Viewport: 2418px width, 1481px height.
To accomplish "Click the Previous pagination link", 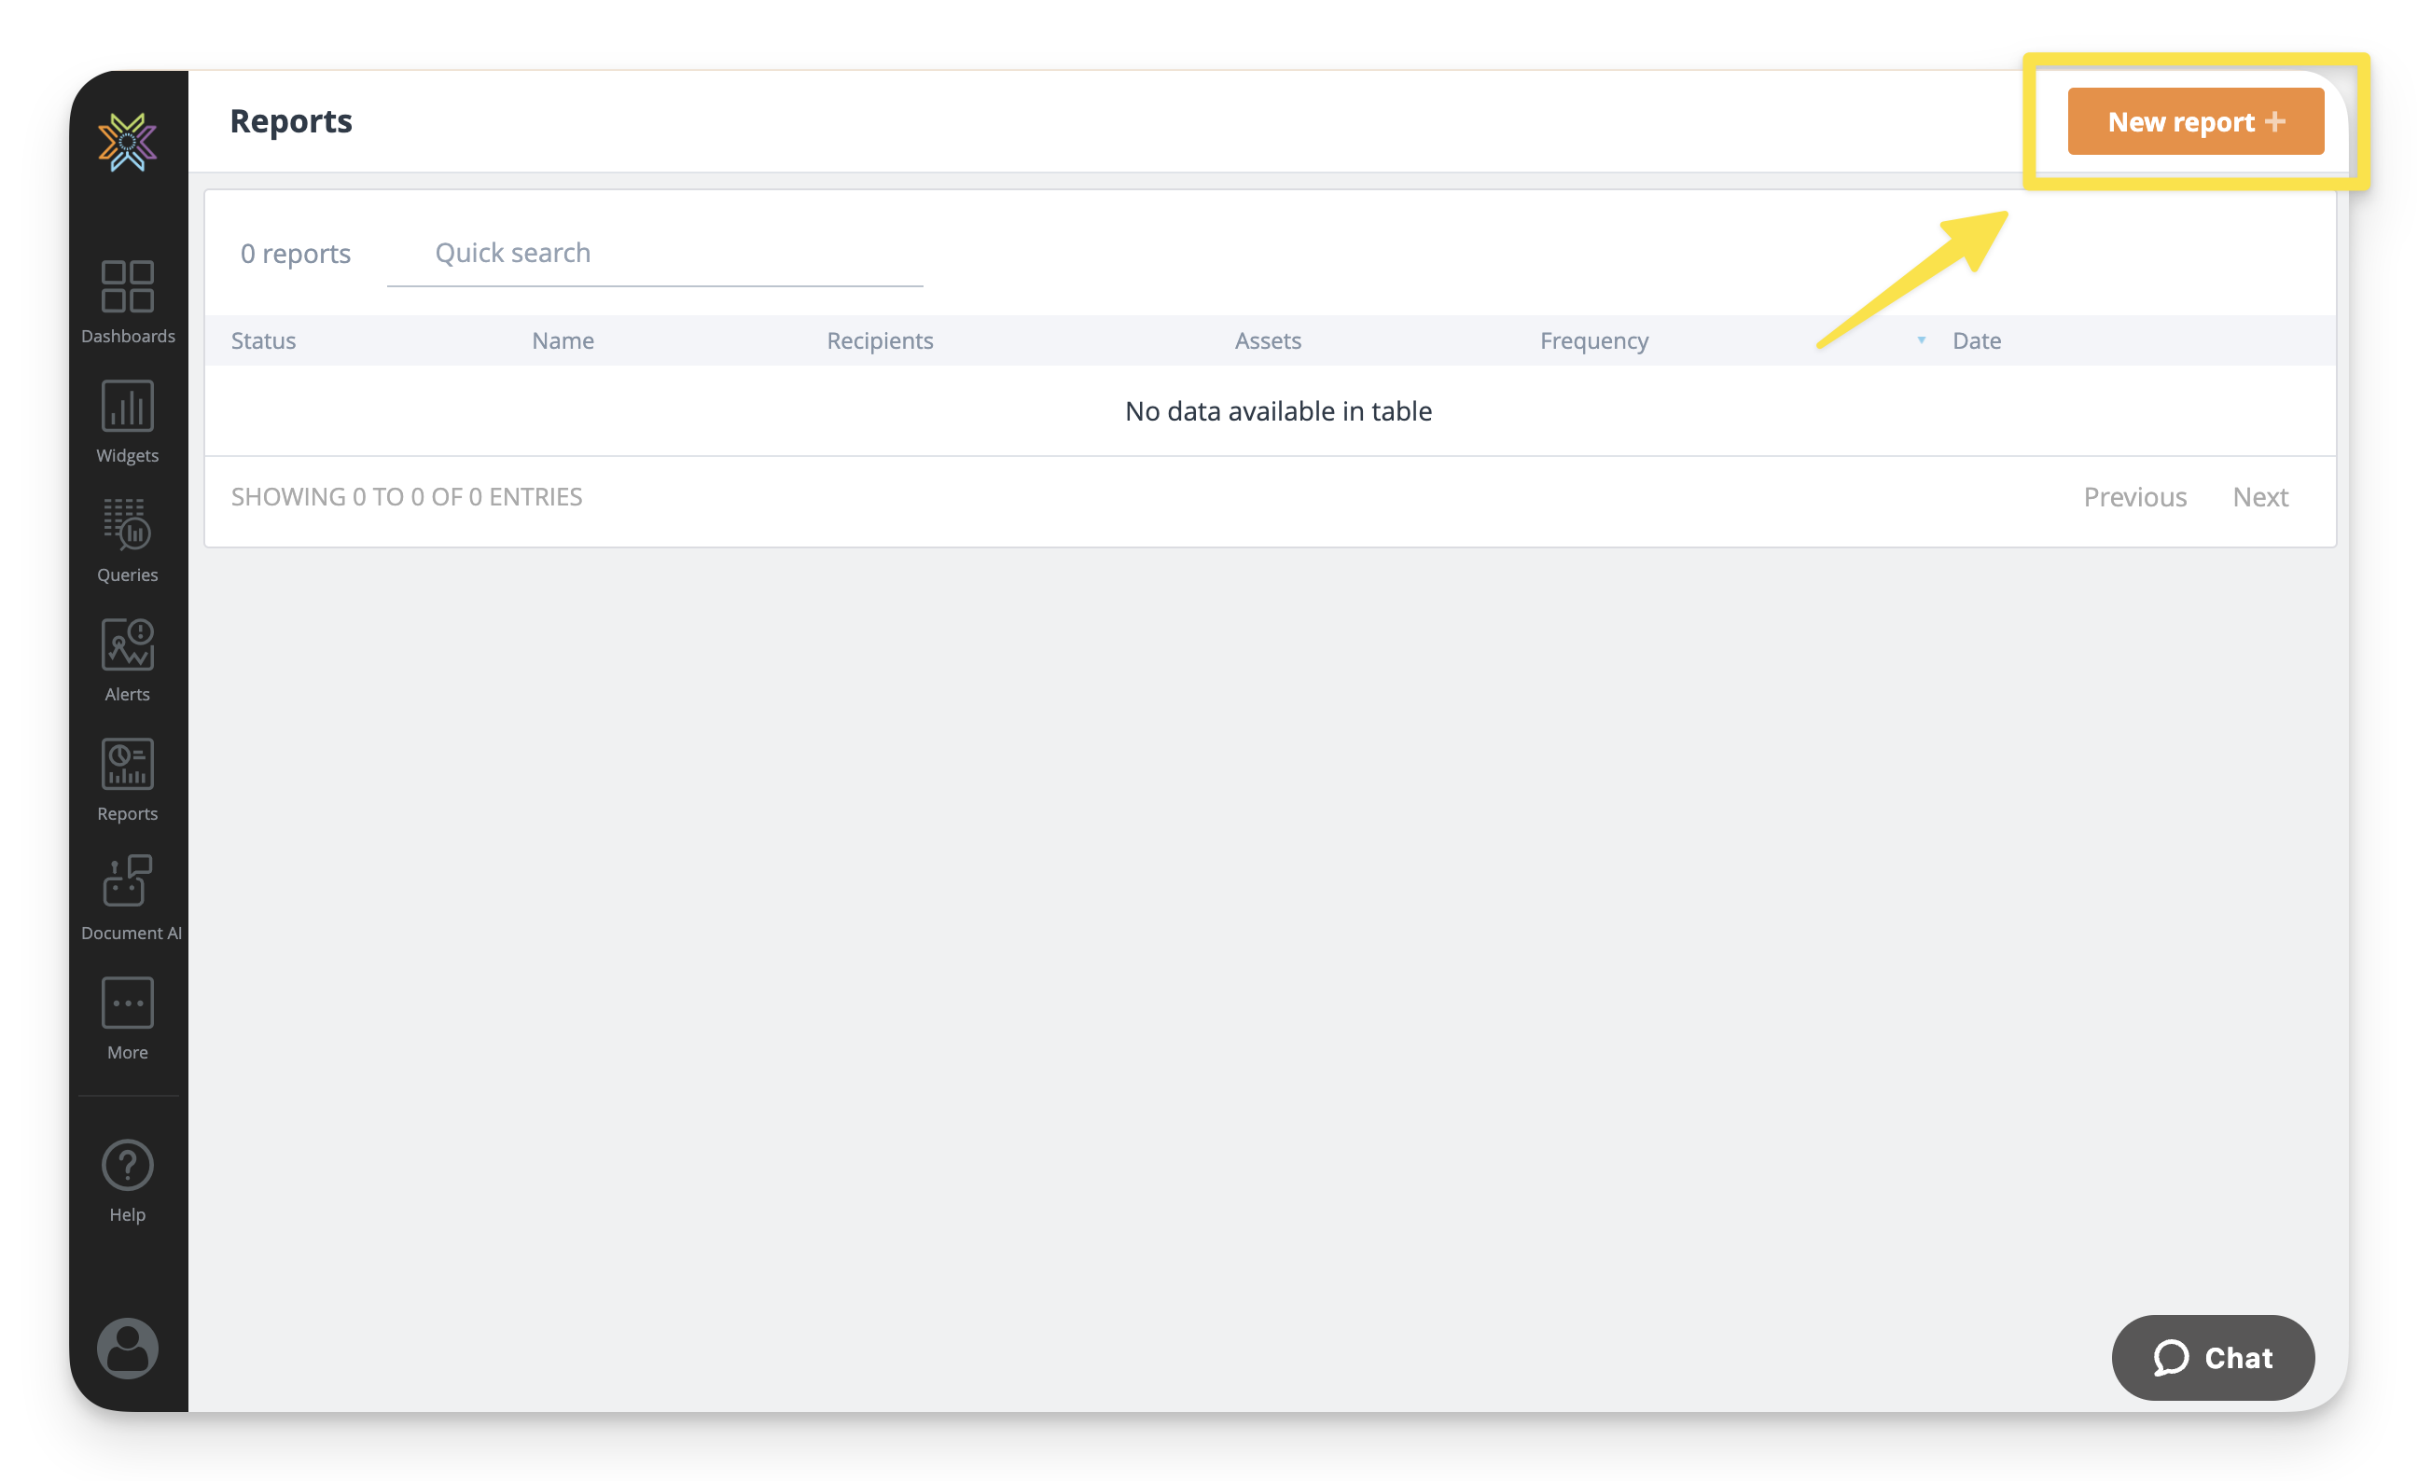I will click(x=2134, y=496).
